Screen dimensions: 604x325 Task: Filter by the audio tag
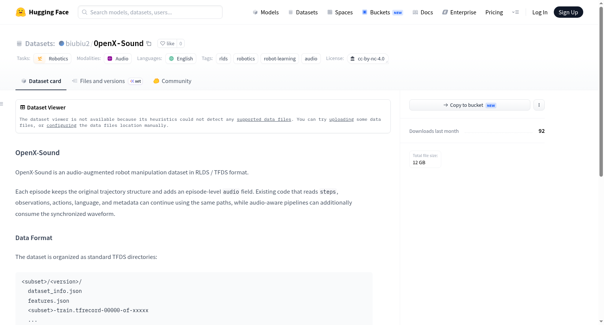coord(311,59)
